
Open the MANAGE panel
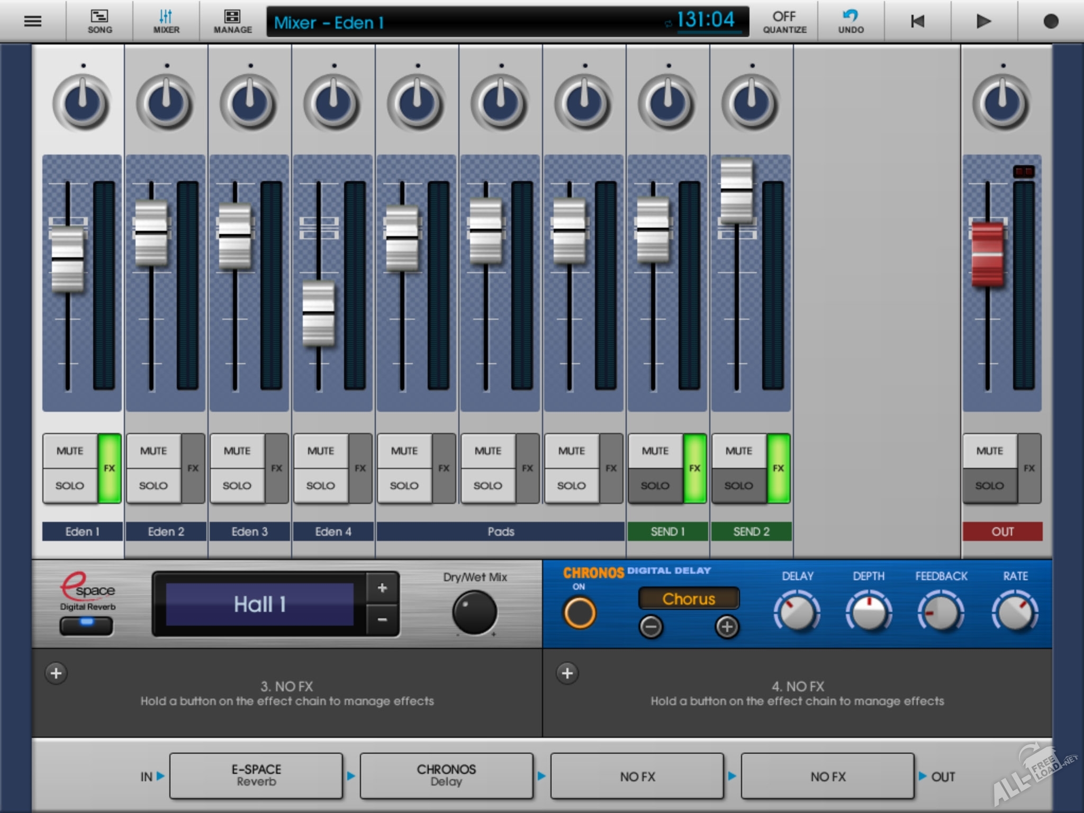(232, 21)
